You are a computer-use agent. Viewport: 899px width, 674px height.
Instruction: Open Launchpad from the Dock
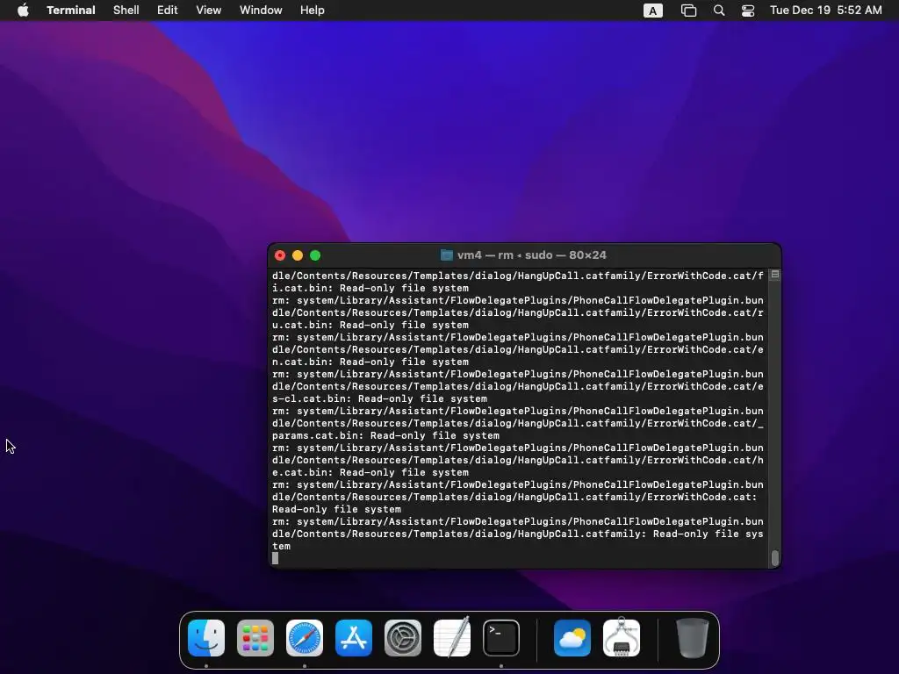click(x=255, y=638)
